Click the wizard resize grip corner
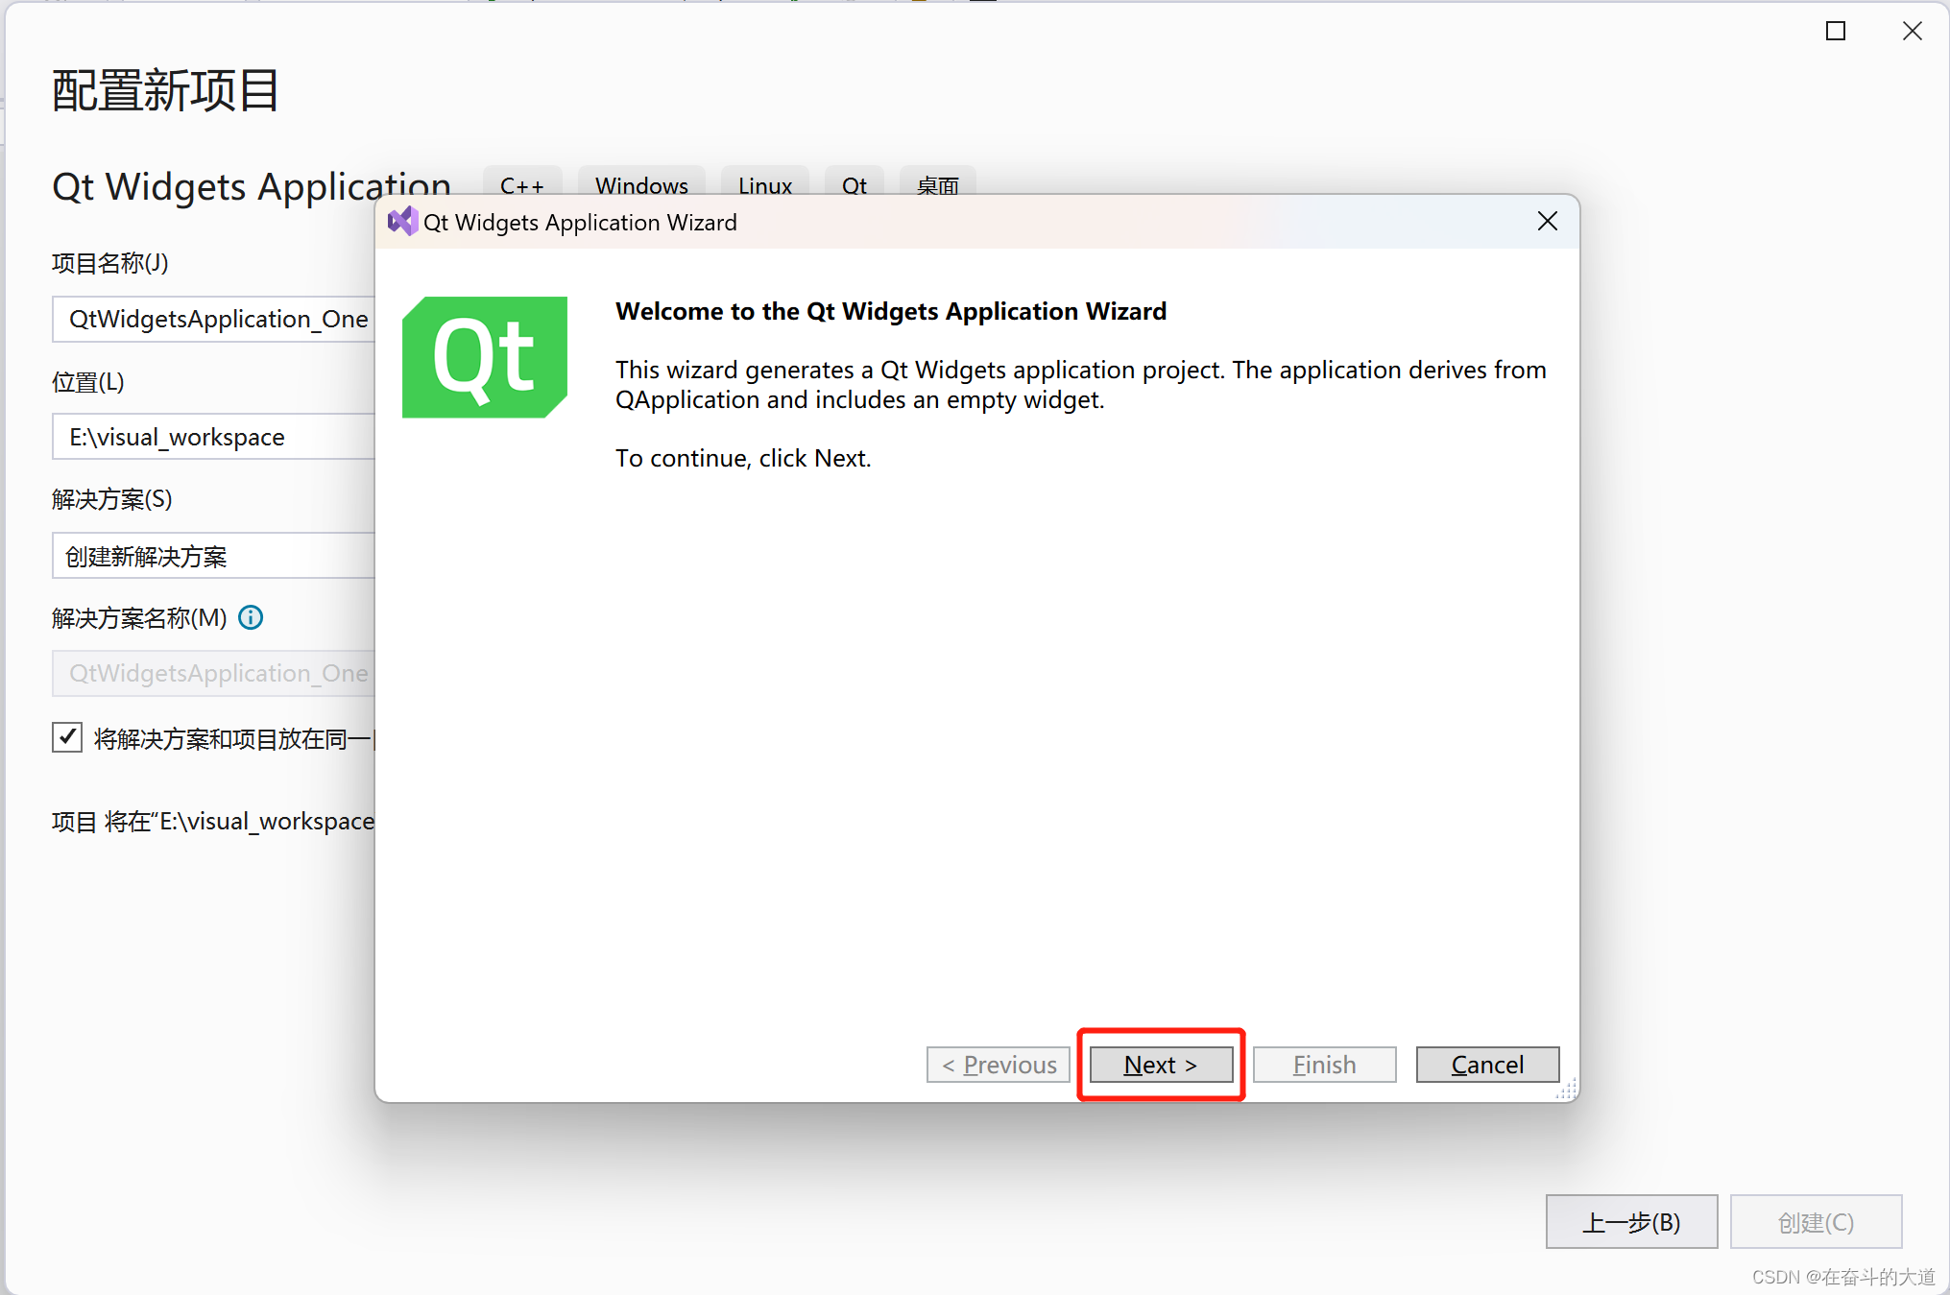The image size is (1950, 1295). tap(1567, 1090)
